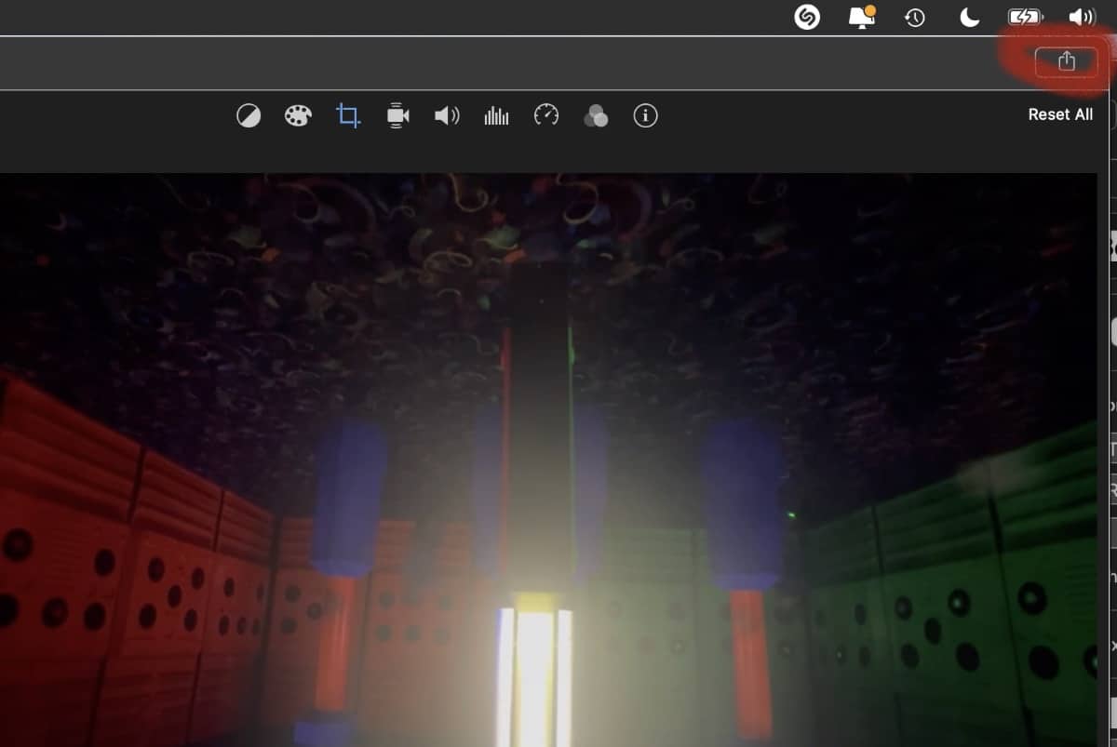Image resolution: width=1117 pixels, height=747 pixels.
Task: Open the Color Balance controls
Action: tap(249, 115)
